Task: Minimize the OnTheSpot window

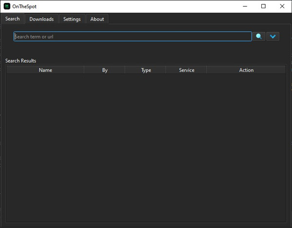Action: pyautogui.click(x=245, y=6)
